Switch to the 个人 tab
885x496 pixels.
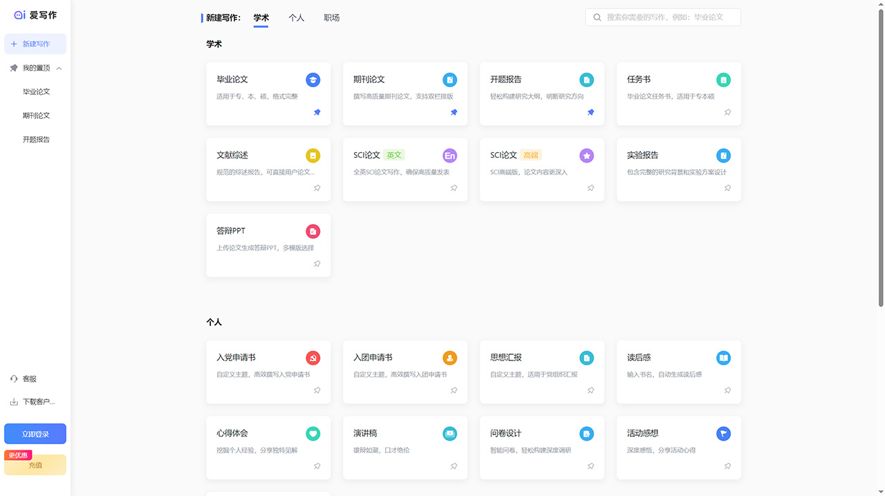(297, 17)
